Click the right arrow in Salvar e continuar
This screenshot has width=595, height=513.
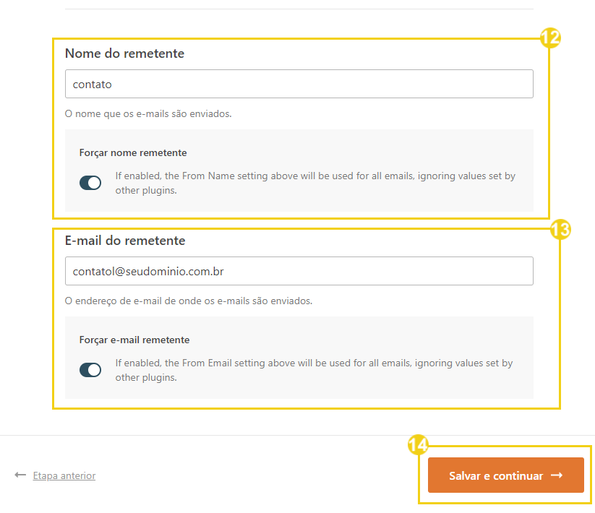pos(557,475)
